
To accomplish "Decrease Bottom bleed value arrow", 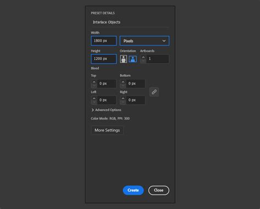I will 123,86.
